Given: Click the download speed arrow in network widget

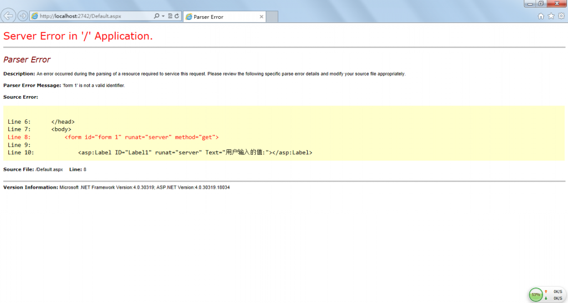Looking at the screenshot, I should coord(546,299).
